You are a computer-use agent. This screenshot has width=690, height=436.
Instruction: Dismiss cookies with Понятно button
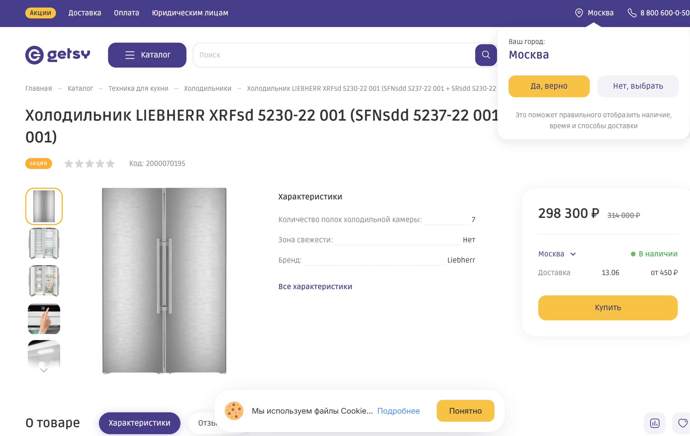pyautogui.click(x=465, y=411)
